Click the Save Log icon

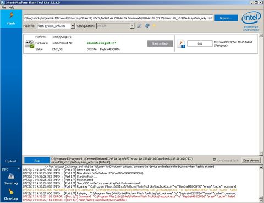point(11,177)
